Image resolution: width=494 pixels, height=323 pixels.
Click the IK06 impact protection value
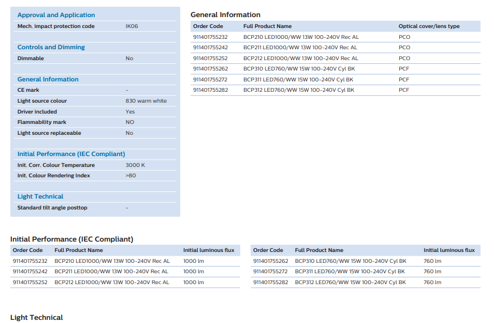click(x=132, y=26)
